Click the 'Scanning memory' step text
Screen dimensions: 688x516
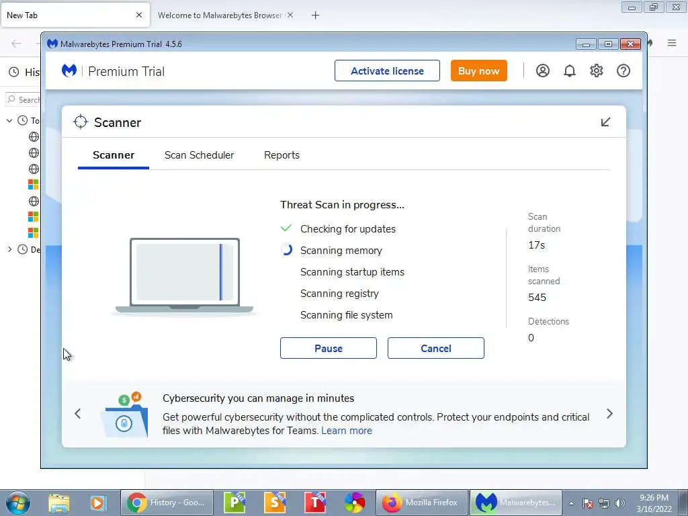click(341, 251)
